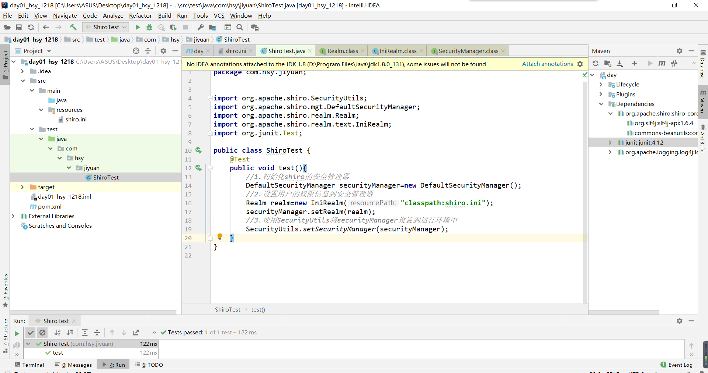Export test results icon
The height and width of the screenshot is (373, 708).
click(136, 333)
